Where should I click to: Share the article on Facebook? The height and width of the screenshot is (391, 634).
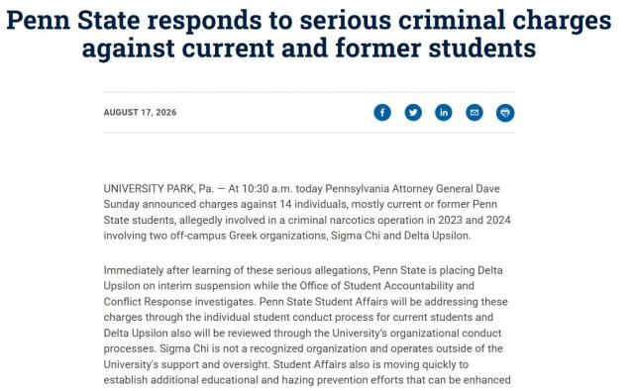point(382,112)
